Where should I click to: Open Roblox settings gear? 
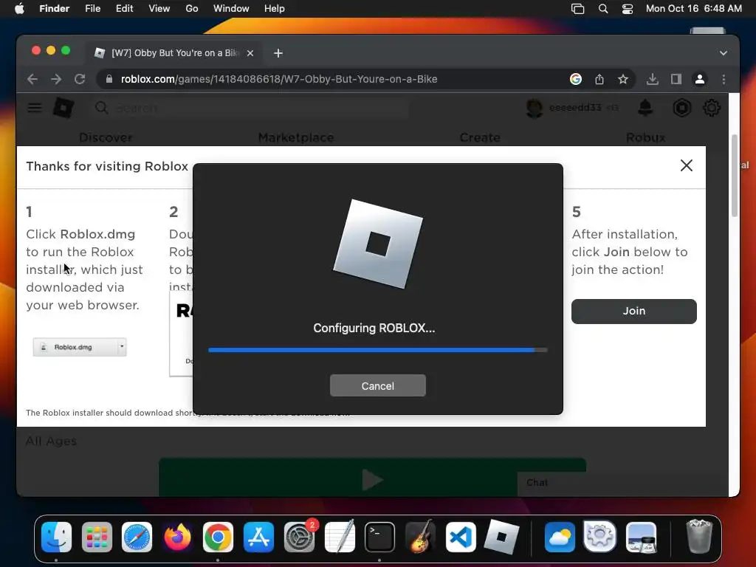pos(712,108)
